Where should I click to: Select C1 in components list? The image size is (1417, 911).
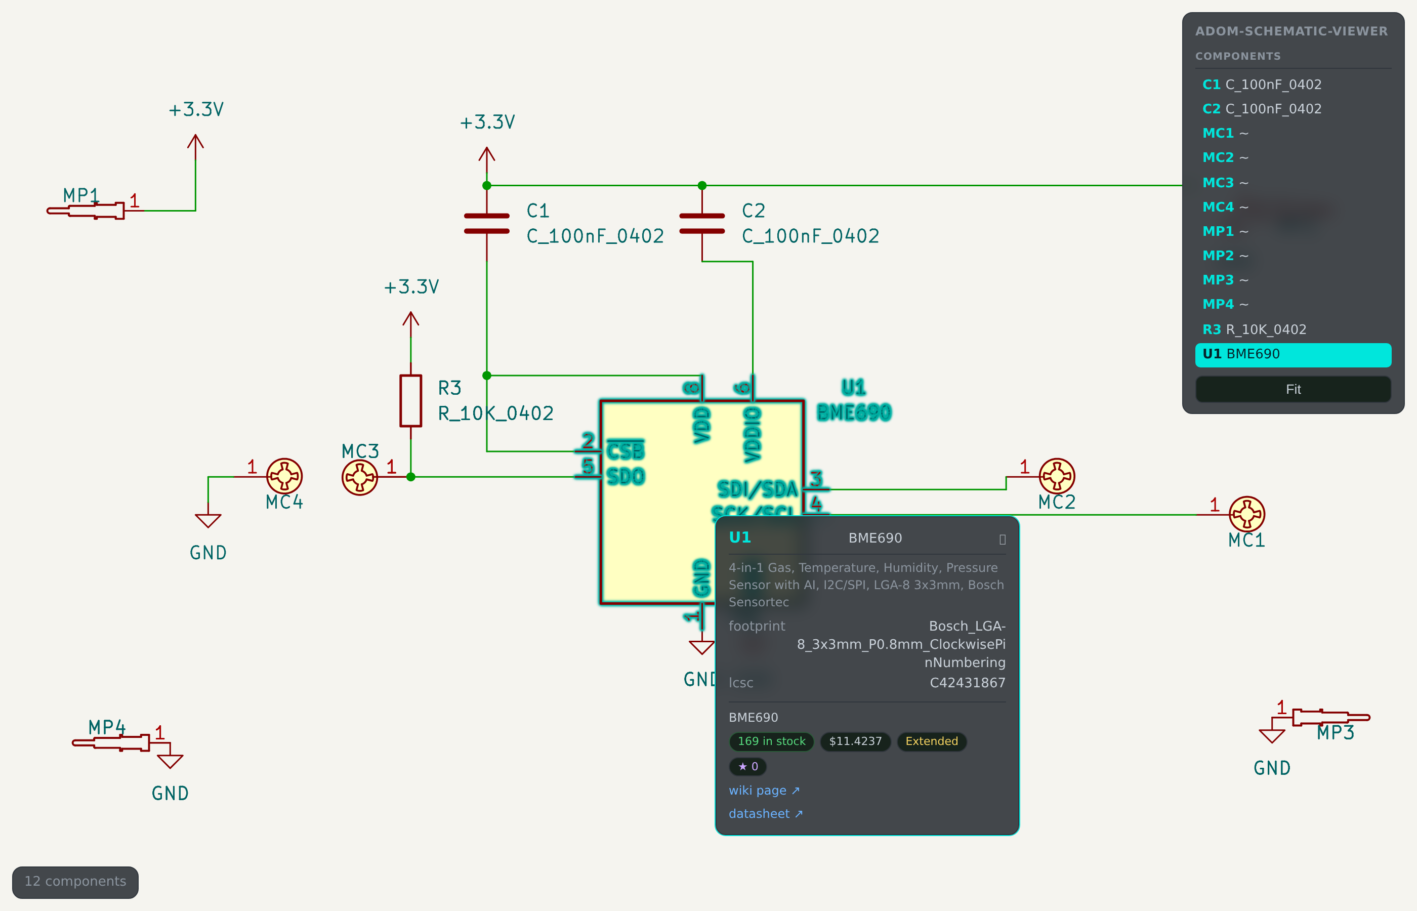pos(1293,85)
